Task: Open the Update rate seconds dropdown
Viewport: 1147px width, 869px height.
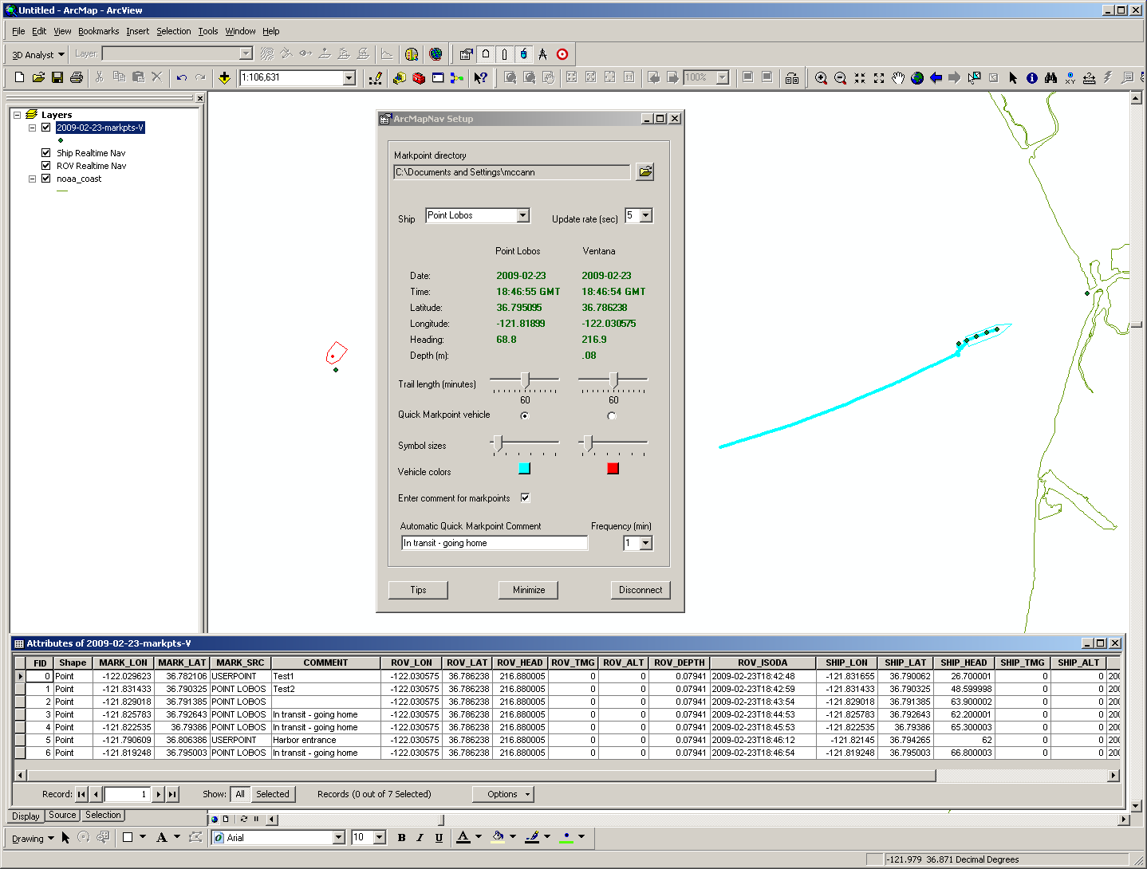Action: pos(646,215)
